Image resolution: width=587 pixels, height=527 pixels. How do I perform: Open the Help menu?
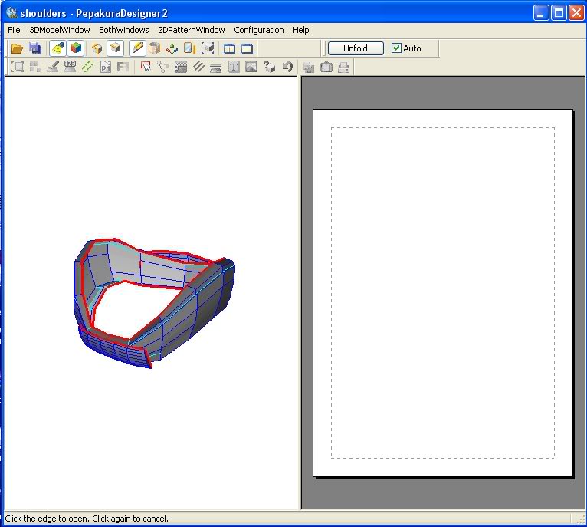coord(301,30)
